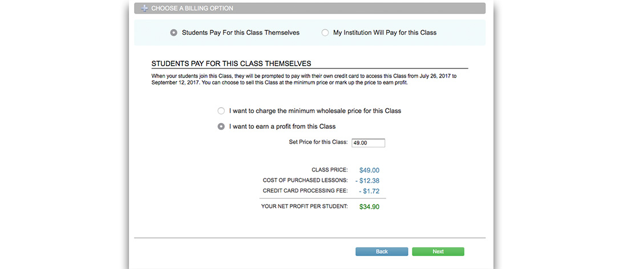The width and height of the screenshot is (623, 269).
Task: Click the 'minimum wholesale price for this Class' label text
Action: pyautogui.click(x=315, y=111)
